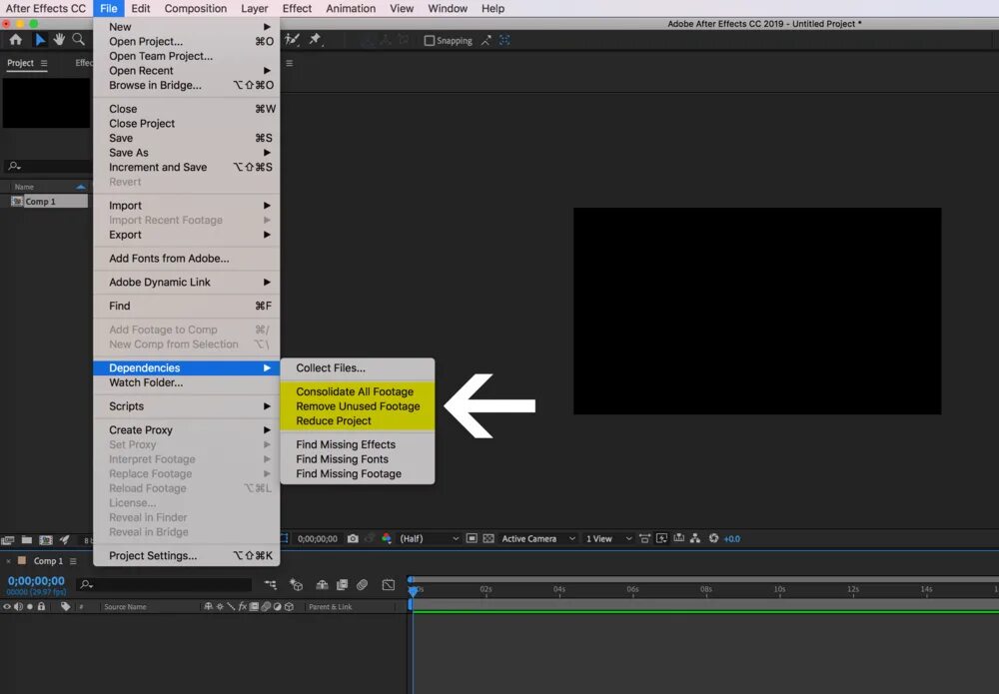
Task: Expand the Export submenu
Action: (x=187, y=235)
